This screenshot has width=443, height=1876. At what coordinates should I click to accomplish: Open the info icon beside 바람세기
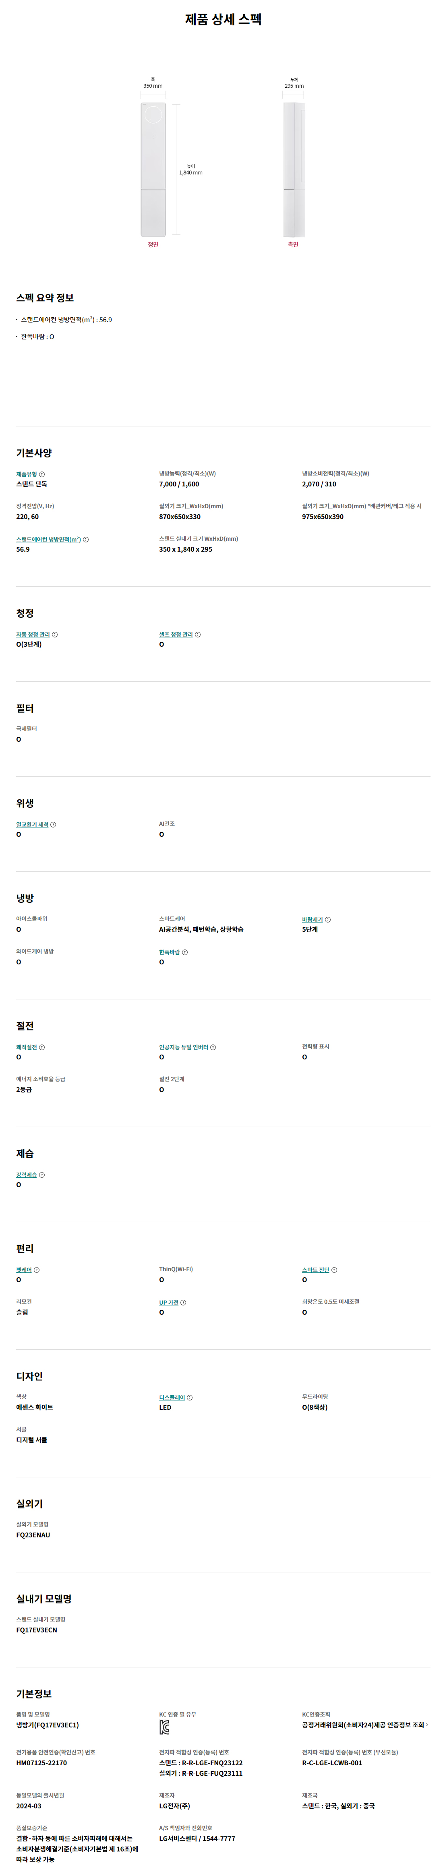click(328, 920)
